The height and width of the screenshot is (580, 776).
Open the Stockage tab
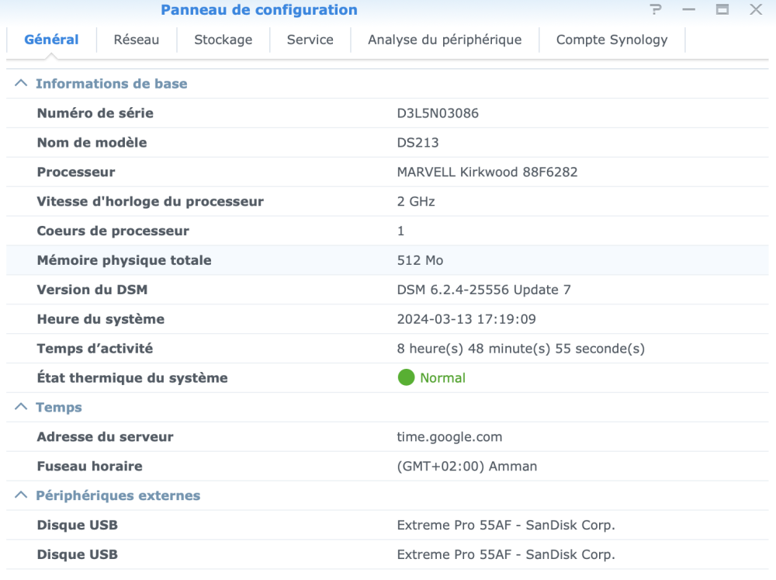click(223, 40)
